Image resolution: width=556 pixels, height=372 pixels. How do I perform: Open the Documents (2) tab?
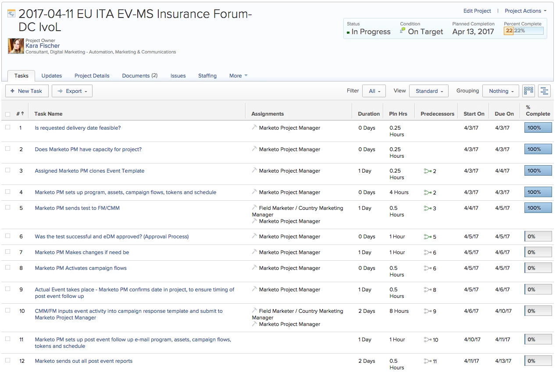tap(139, 76)
